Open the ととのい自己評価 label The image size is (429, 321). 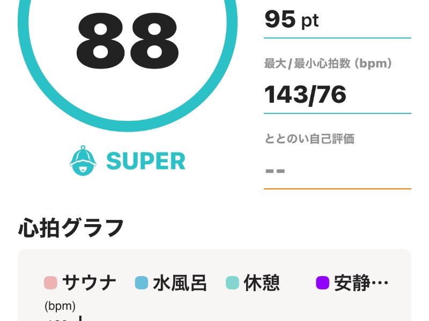309,139
